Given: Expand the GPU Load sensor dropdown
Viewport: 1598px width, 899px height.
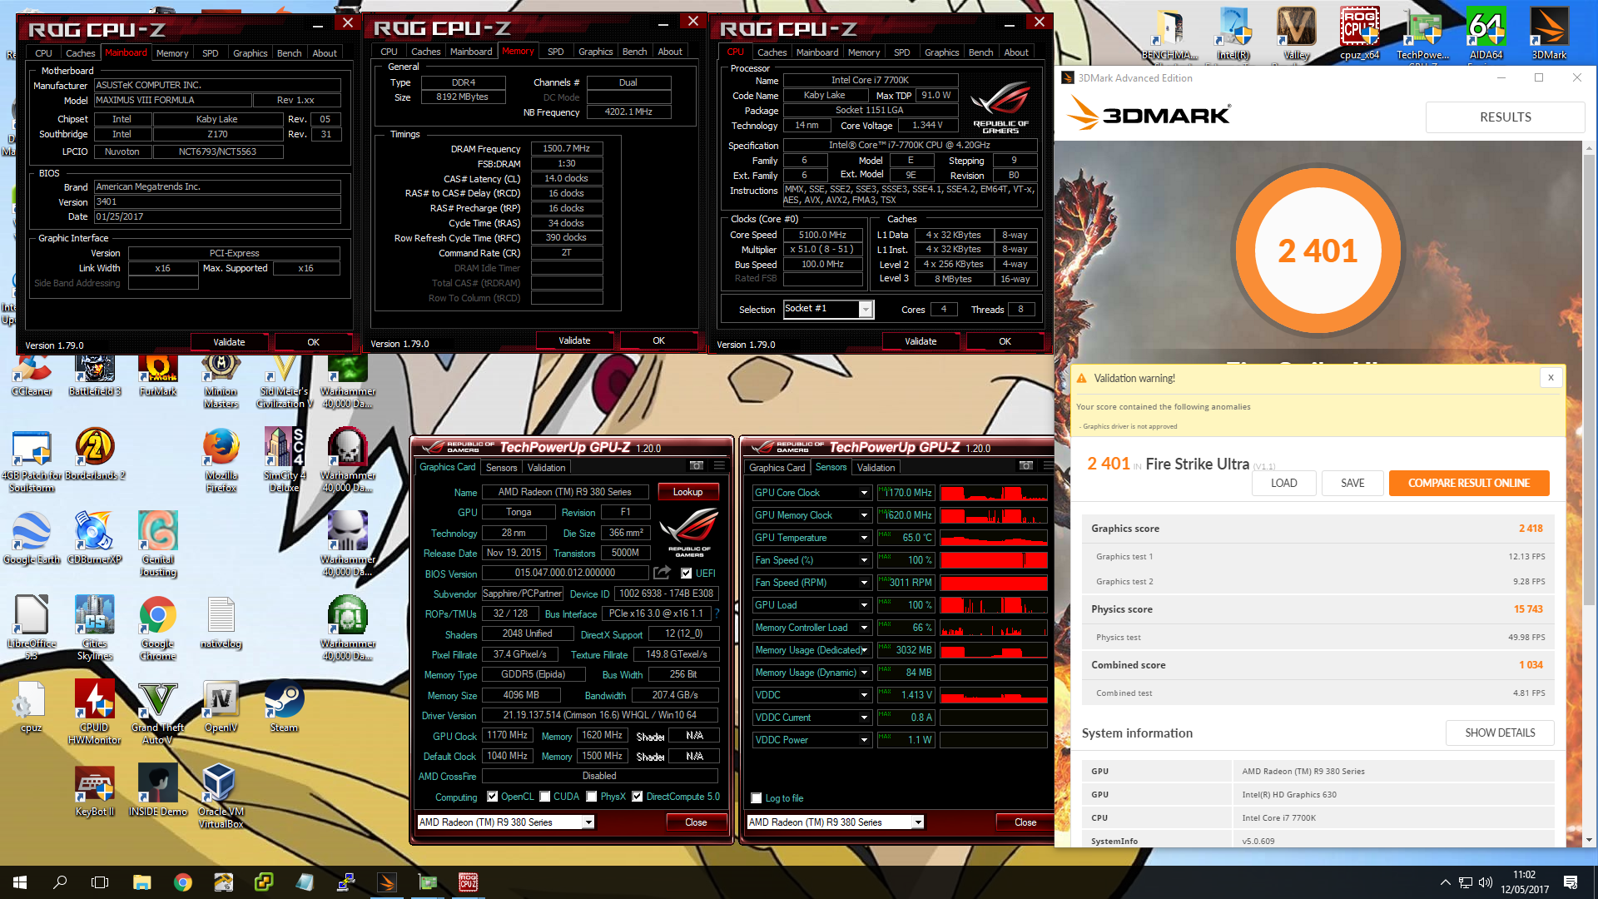Looking at the screenshot, I should coord(864,605).
